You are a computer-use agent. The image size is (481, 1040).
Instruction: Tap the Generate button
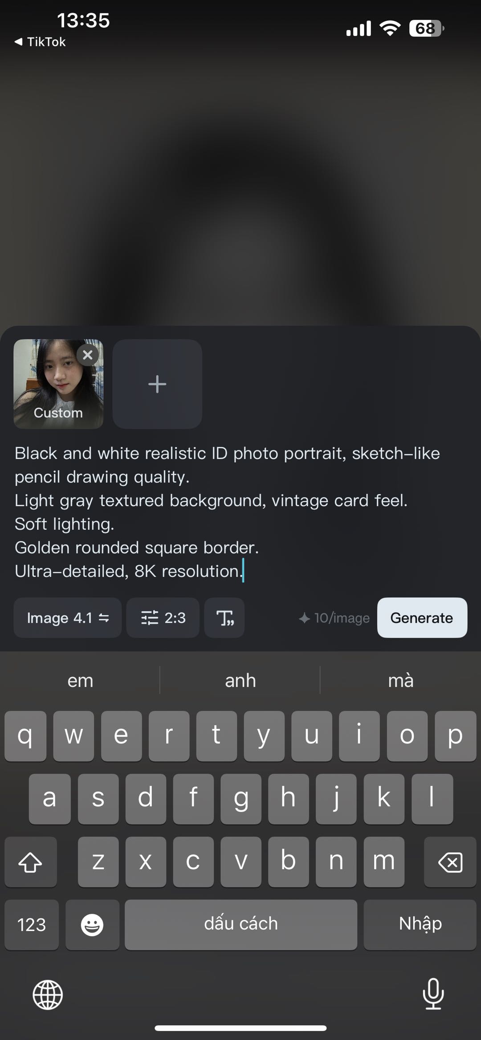(422, 617)
